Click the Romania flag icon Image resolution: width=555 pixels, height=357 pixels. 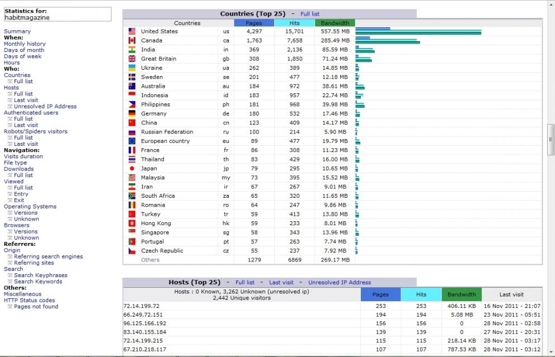point(132,205)
